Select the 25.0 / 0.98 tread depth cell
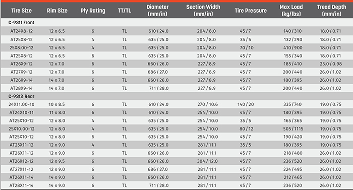Screen dimensions: 353x190 click(331, 64)
